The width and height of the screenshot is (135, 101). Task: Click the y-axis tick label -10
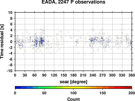(9, 71)
